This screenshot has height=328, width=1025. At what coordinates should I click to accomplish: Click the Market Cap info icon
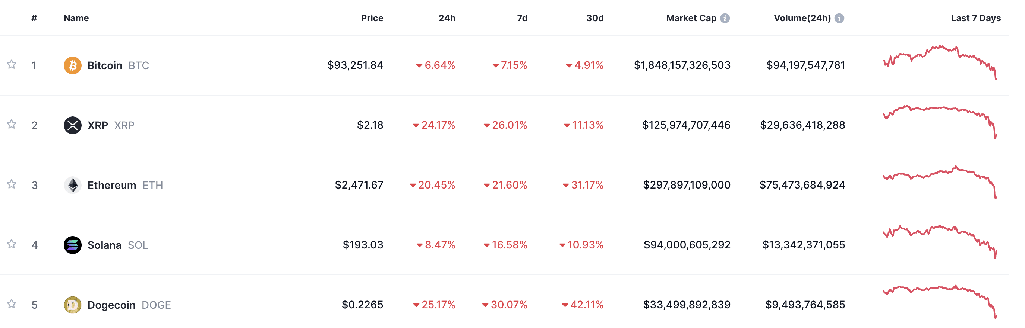[x=725, y=18]
